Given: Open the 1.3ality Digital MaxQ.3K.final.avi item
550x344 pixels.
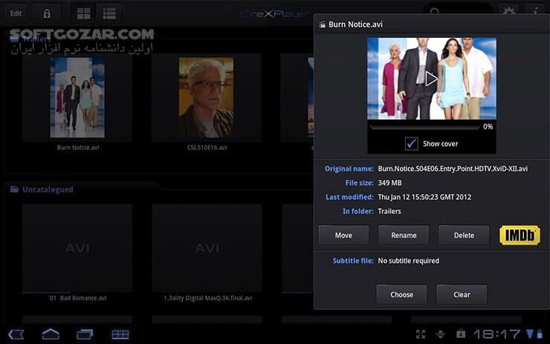Looking at the screenshot, I should click(x=207, y=248).
